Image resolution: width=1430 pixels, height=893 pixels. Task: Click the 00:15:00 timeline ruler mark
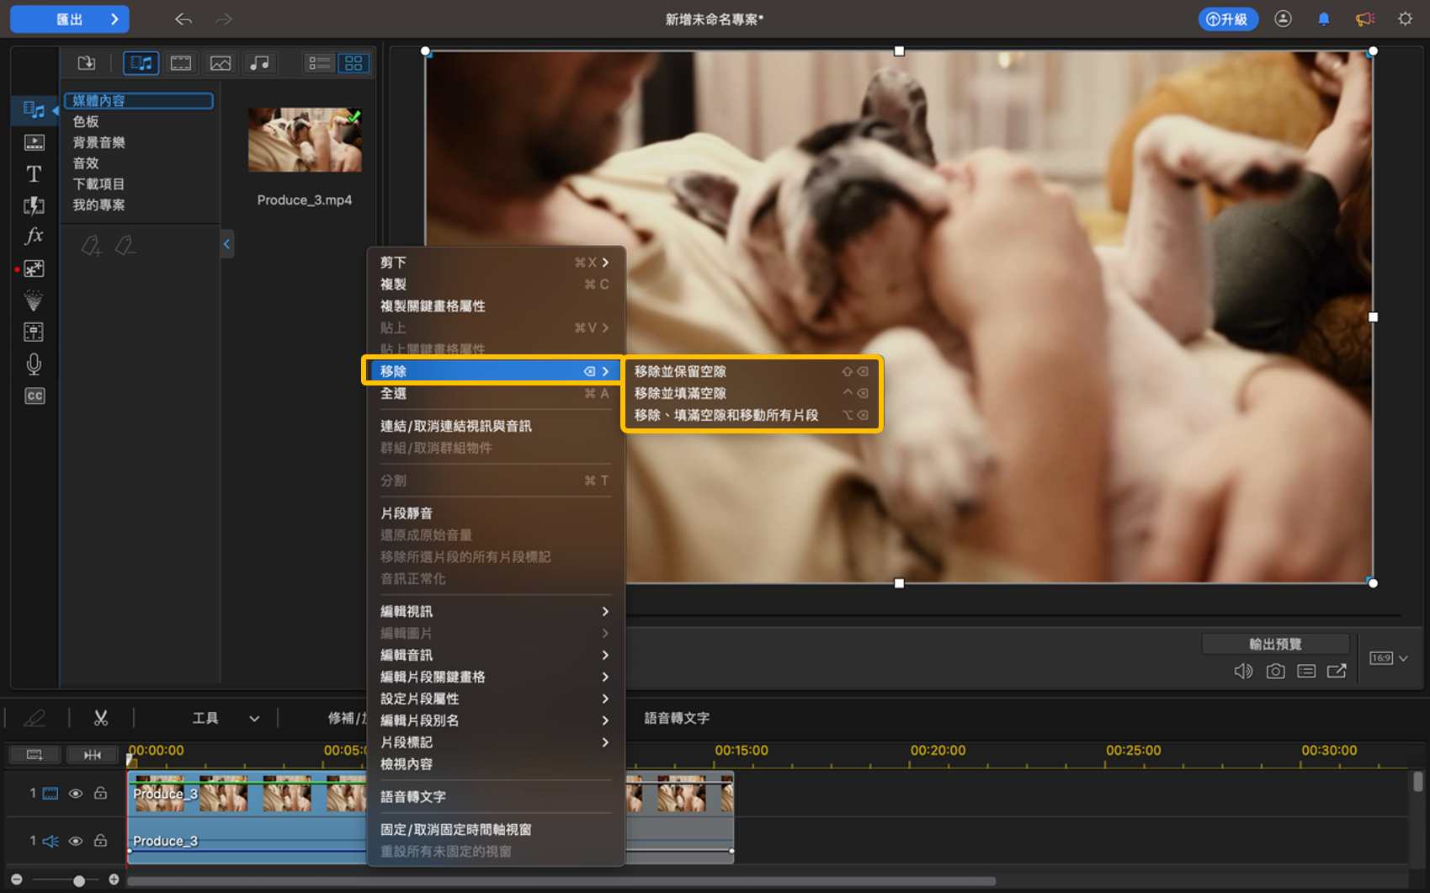point(742,750)
